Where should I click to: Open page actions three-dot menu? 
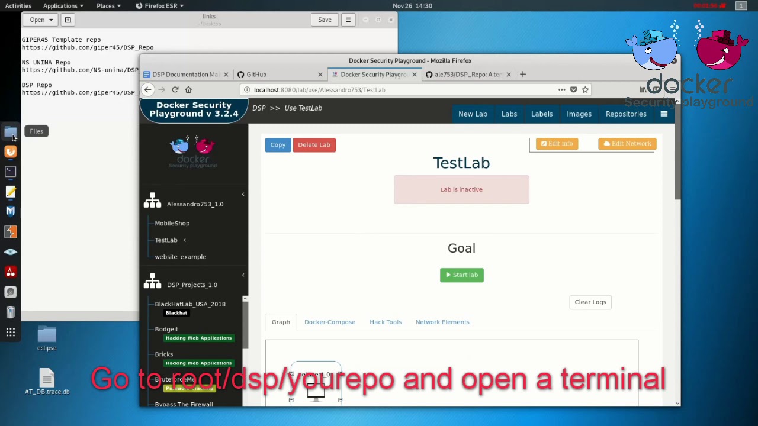click(x=561, y=89)
